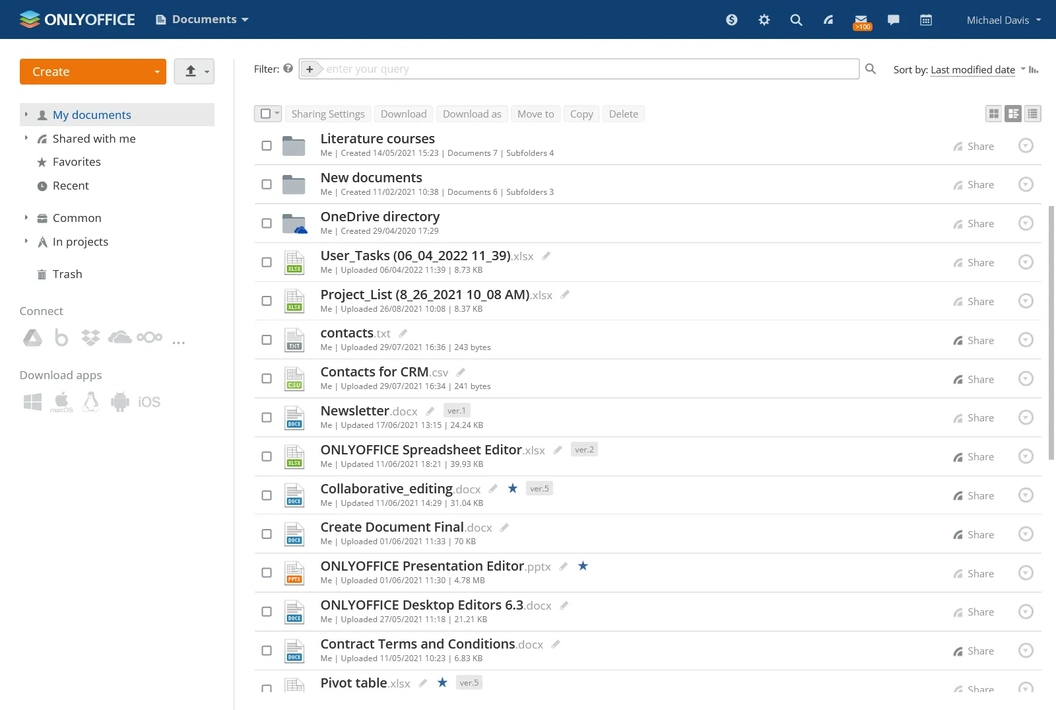Select the grid thumbnails view
This screenshot has width=1056, height=710.
tap(993, 113)
